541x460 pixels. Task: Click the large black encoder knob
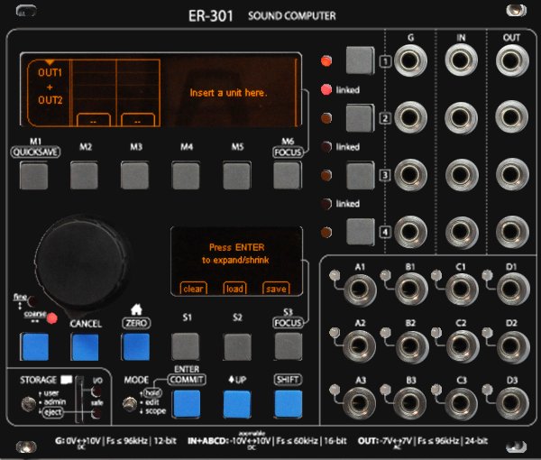(x=82, y=263)
